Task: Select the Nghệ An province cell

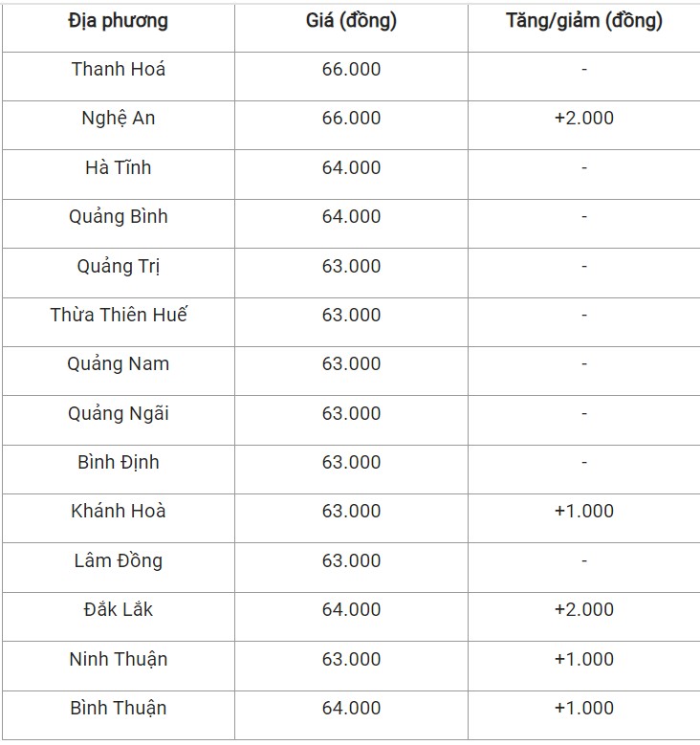Action: point(118,119)
